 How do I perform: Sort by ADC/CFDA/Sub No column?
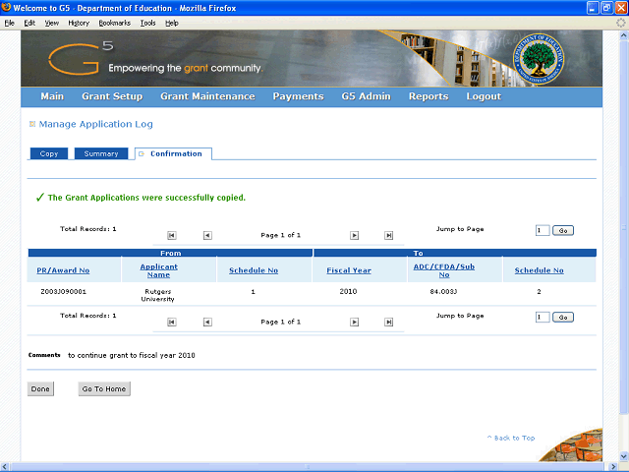(x=444, y=270)
